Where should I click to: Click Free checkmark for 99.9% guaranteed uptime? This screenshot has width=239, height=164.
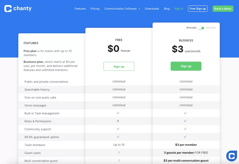pos(118,137)
